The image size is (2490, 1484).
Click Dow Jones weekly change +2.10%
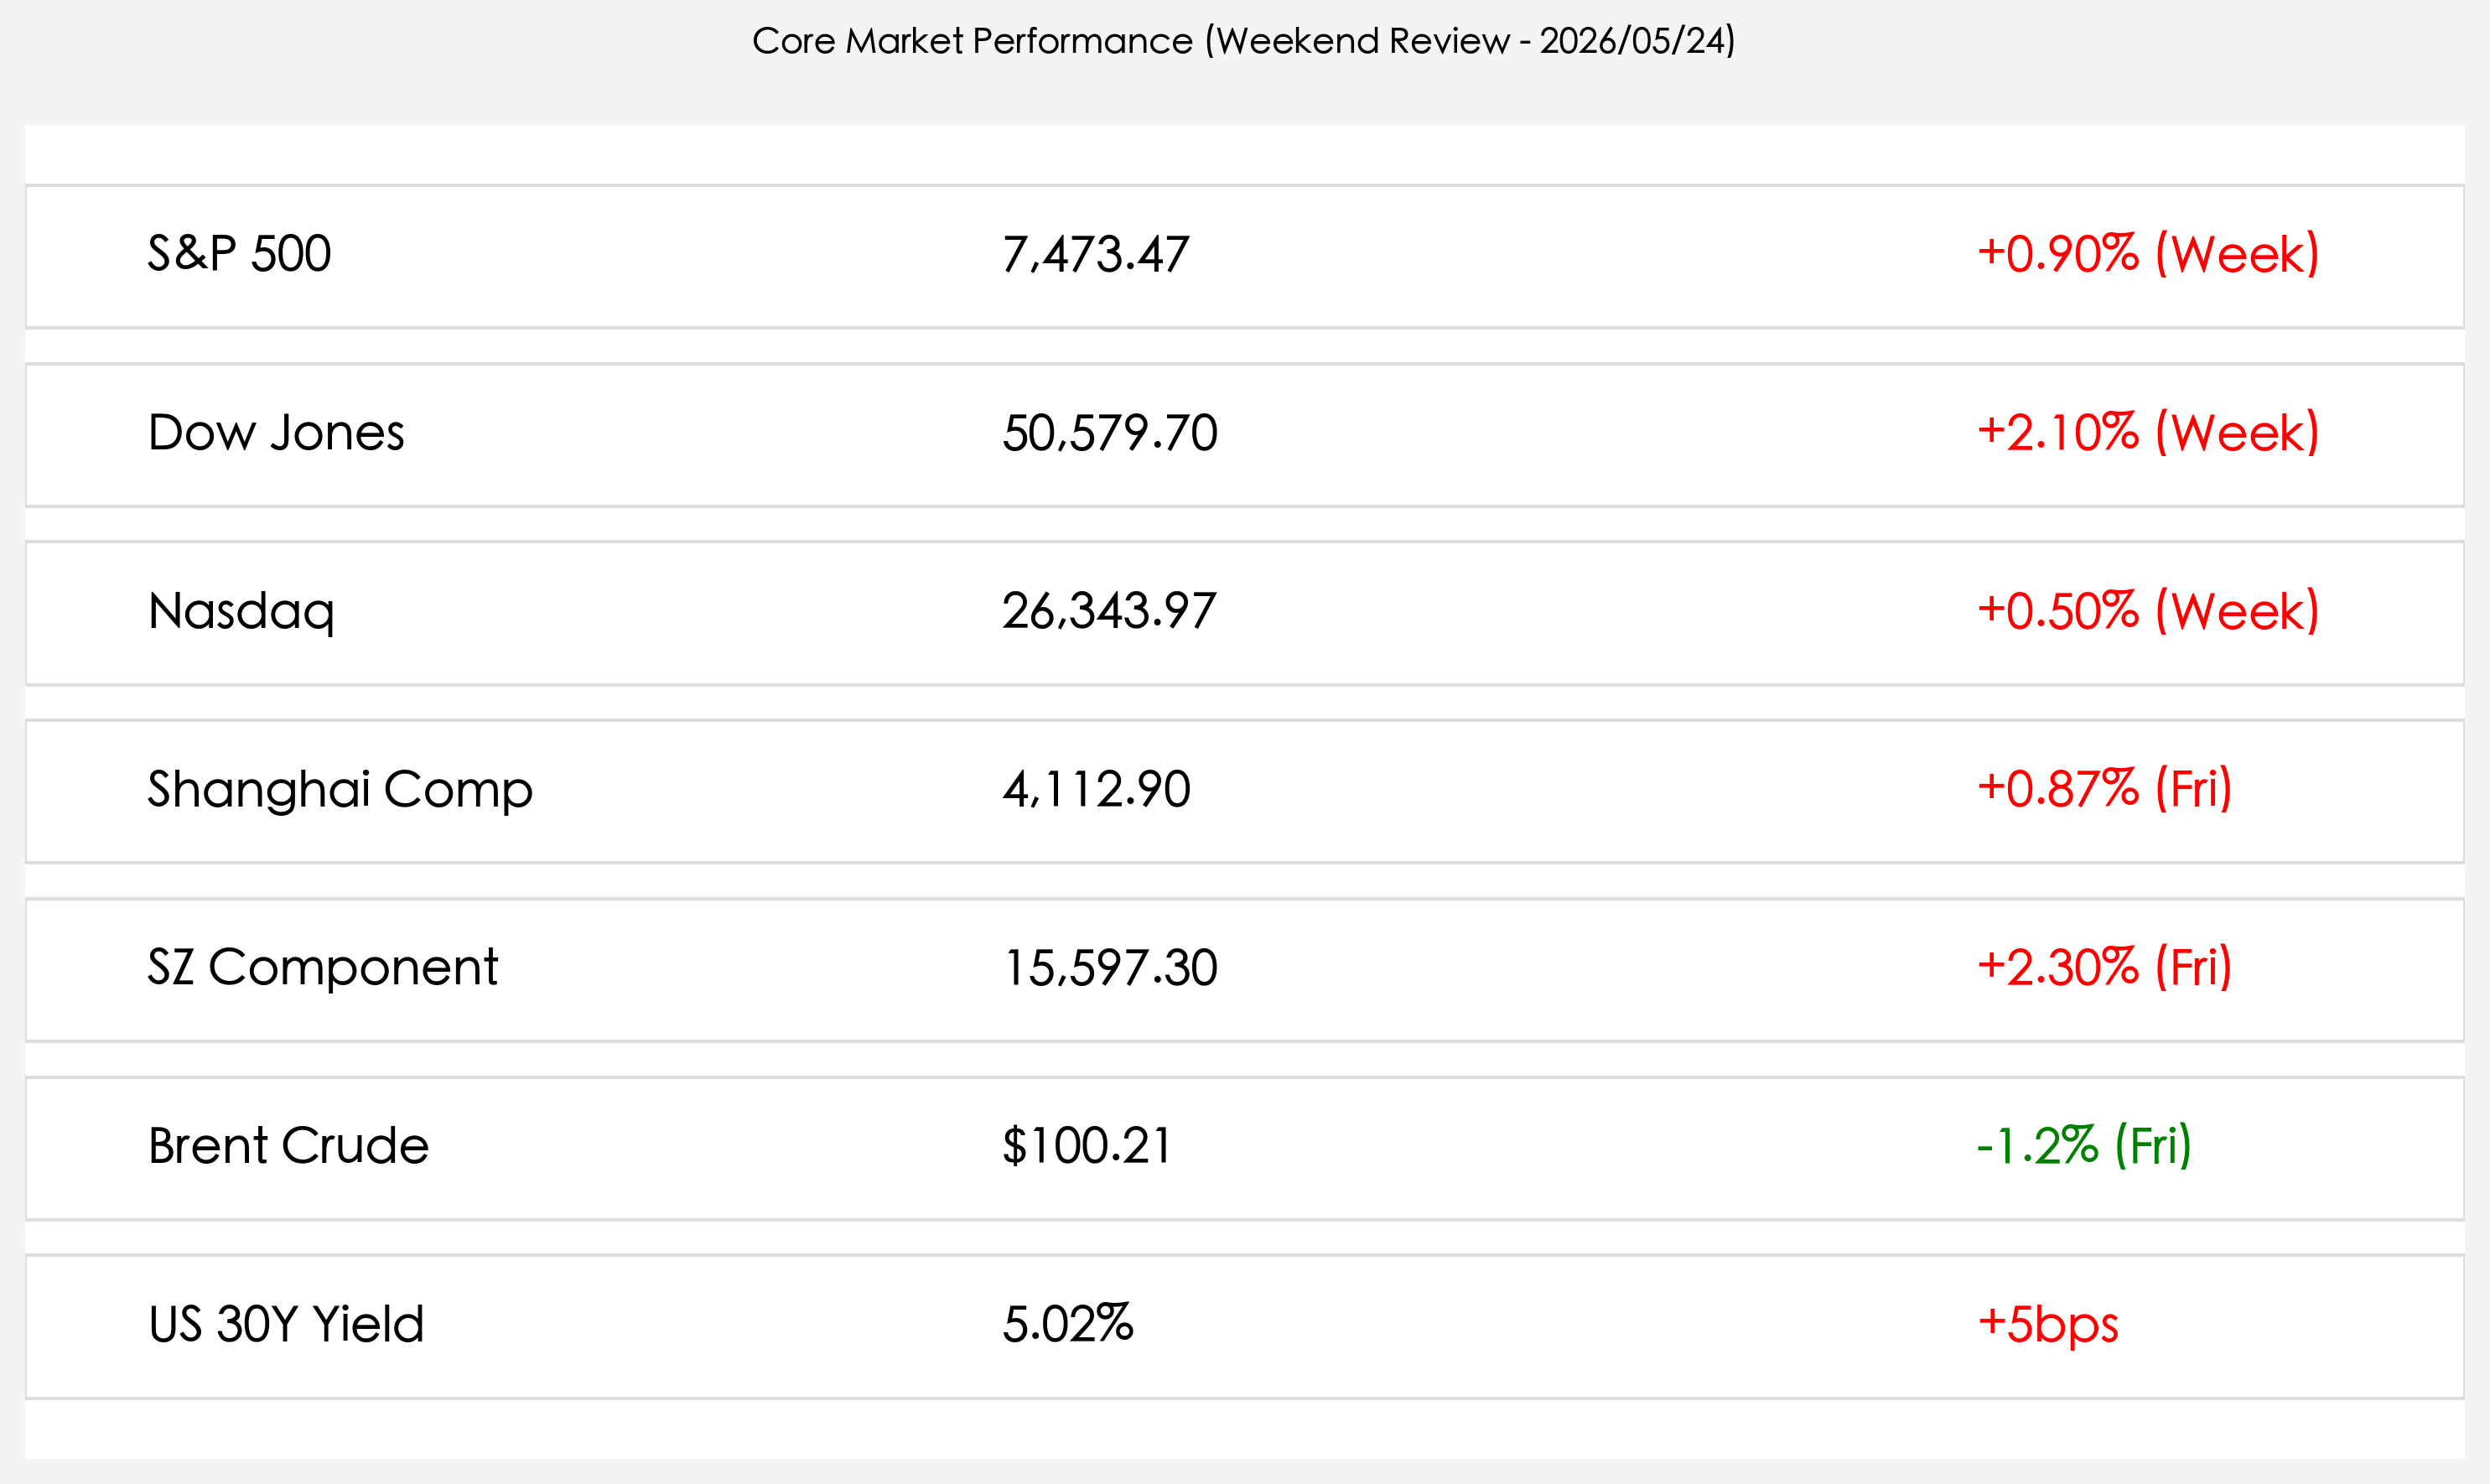[2148, 433]
